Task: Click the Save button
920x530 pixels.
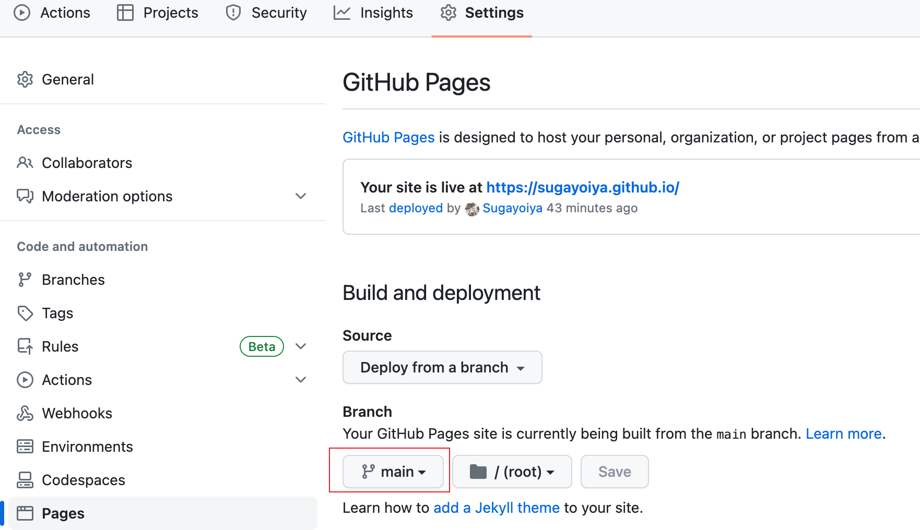Action: pos(615,472)
